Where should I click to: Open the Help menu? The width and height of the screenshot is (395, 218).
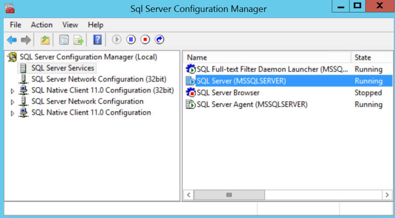click(x=96, y=25)
